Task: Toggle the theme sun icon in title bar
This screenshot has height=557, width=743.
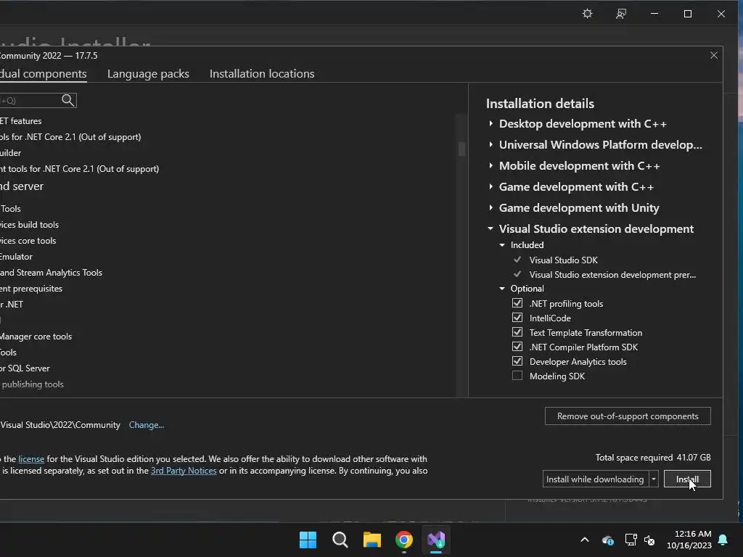Action: click(587, 14)
